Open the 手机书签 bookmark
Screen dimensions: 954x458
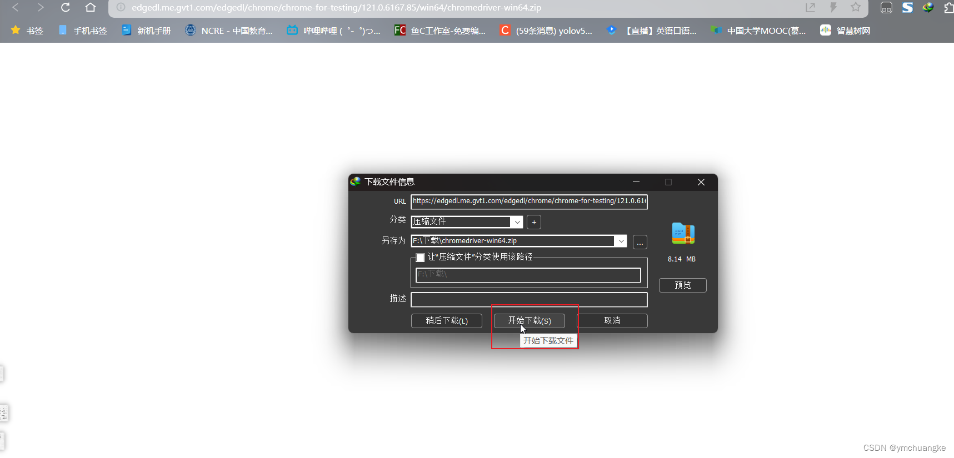pyautogui.click(x=82, y=31)
